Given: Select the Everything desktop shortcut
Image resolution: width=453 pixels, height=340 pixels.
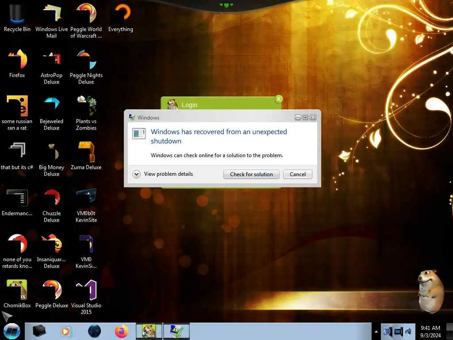Looking at the screenshot, I should pyautogui.click(x=121, y=18).
